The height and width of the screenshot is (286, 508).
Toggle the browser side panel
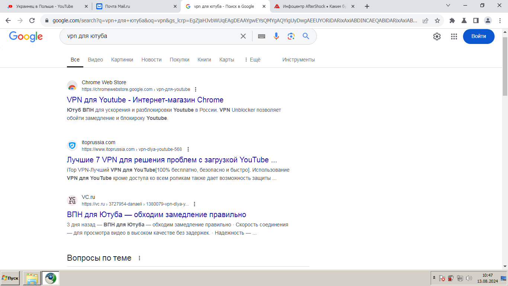pyautogui.click(x=476, y=20)
